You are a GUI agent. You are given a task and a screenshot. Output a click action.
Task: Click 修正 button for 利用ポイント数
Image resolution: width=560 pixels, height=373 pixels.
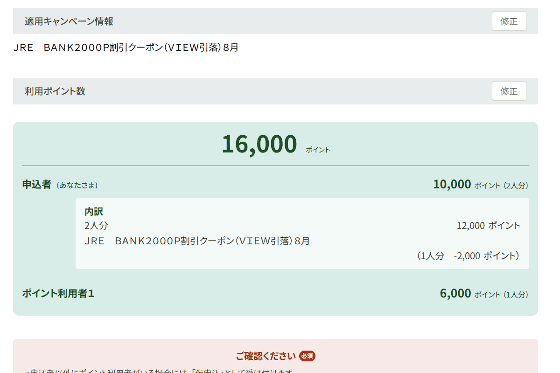point(509,91)
